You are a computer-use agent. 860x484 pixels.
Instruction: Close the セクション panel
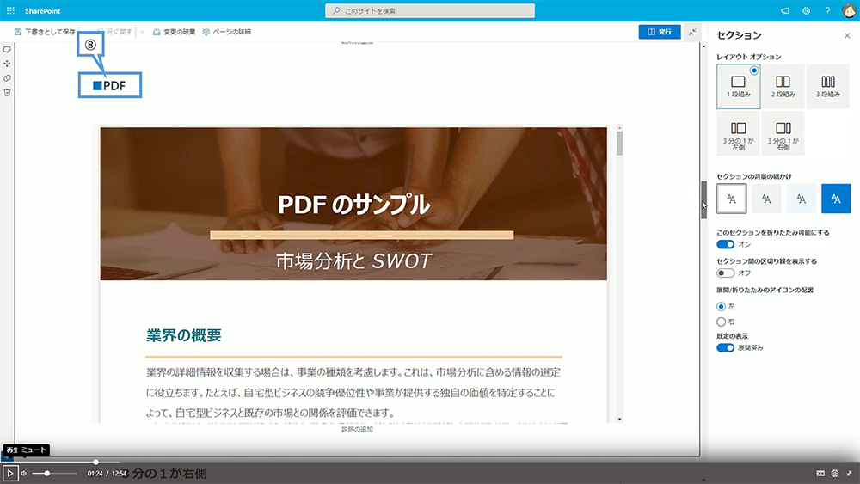point(847,35)
